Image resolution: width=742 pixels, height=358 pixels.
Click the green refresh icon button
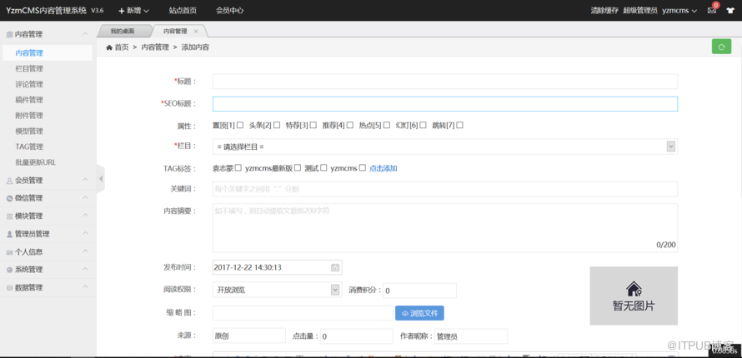tap(721, 47)
